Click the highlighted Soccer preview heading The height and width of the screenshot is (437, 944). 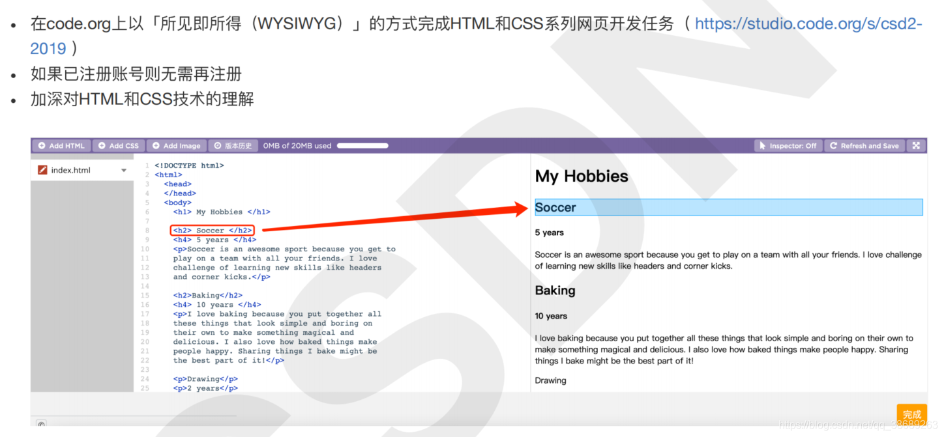pos(729,207)
